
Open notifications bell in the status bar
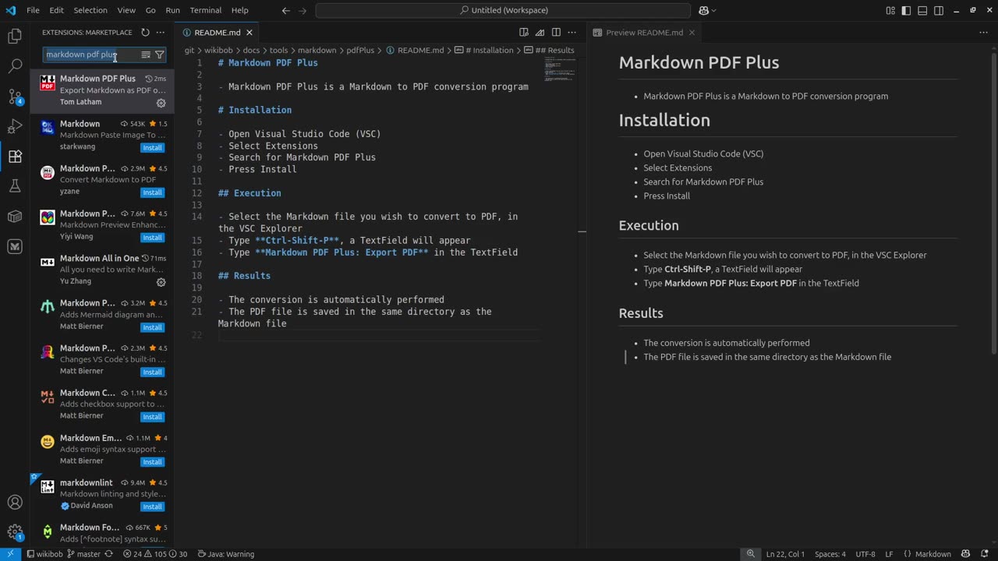pyautogui.click(x=984, y=554)
